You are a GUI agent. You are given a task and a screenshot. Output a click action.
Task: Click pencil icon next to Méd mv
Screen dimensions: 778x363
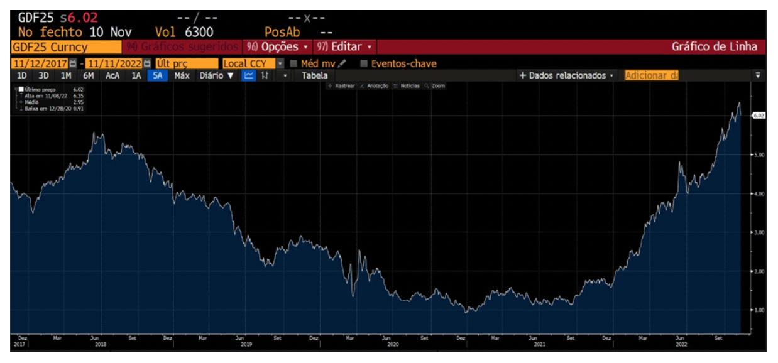pos(342,63)
